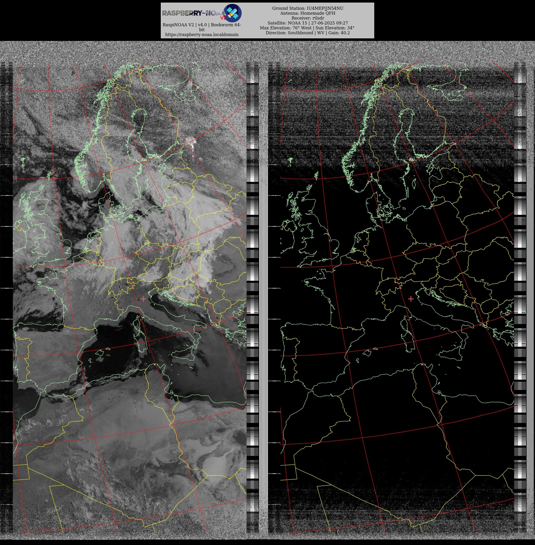Click the 'Ground Station: IU4MEP|JN54NU' text
This screenshot has height=545, width=535.
point(308,8)
